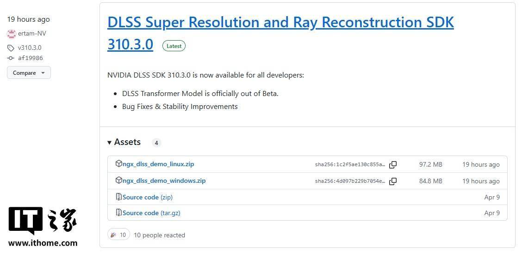Open commit af19986
This screenshot has width=522, height=253.
[x=30, y=58]
